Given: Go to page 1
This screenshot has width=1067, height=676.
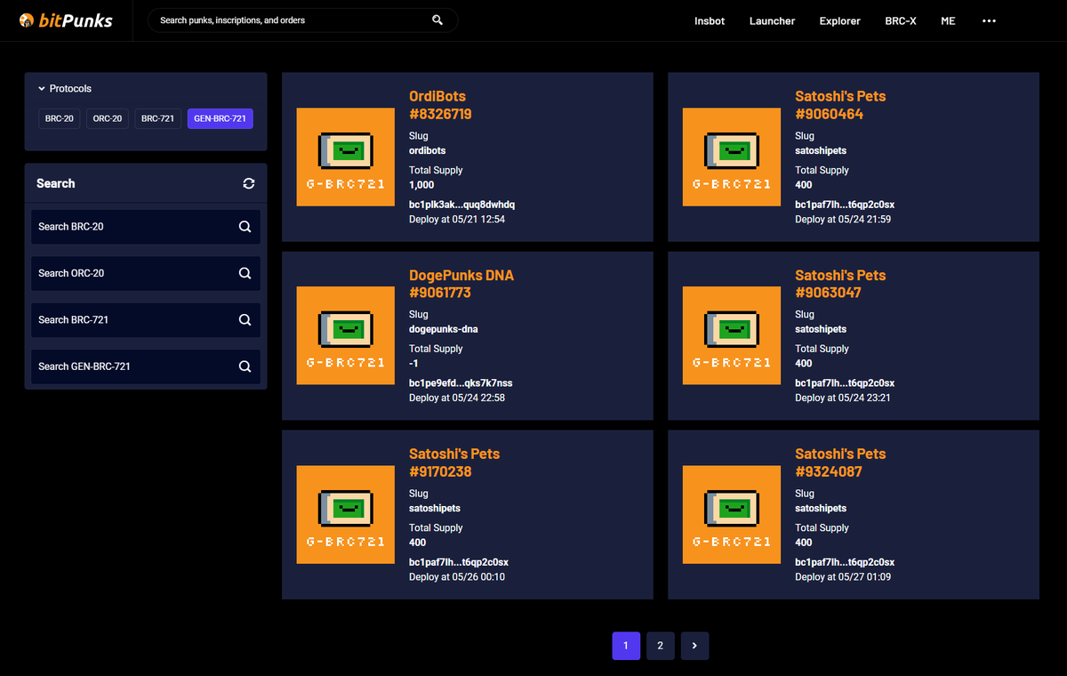Looking at the screenshot, I should pyautogui.click(x=626, y=646).
